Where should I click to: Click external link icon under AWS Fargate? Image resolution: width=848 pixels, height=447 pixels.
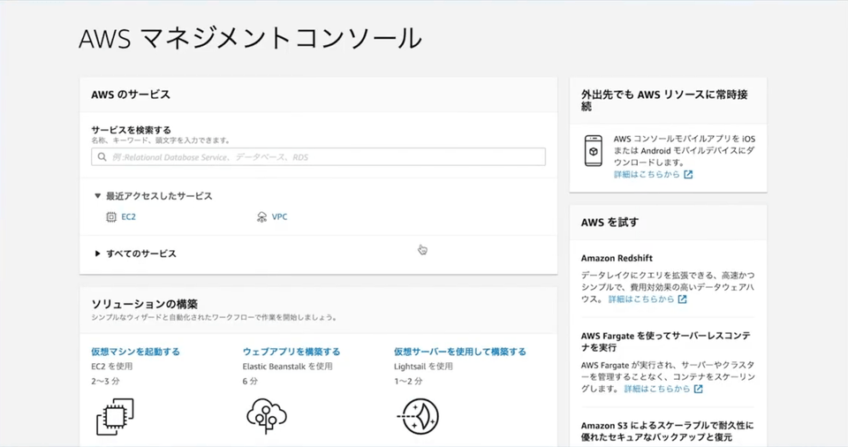click(x=698, y=389)
